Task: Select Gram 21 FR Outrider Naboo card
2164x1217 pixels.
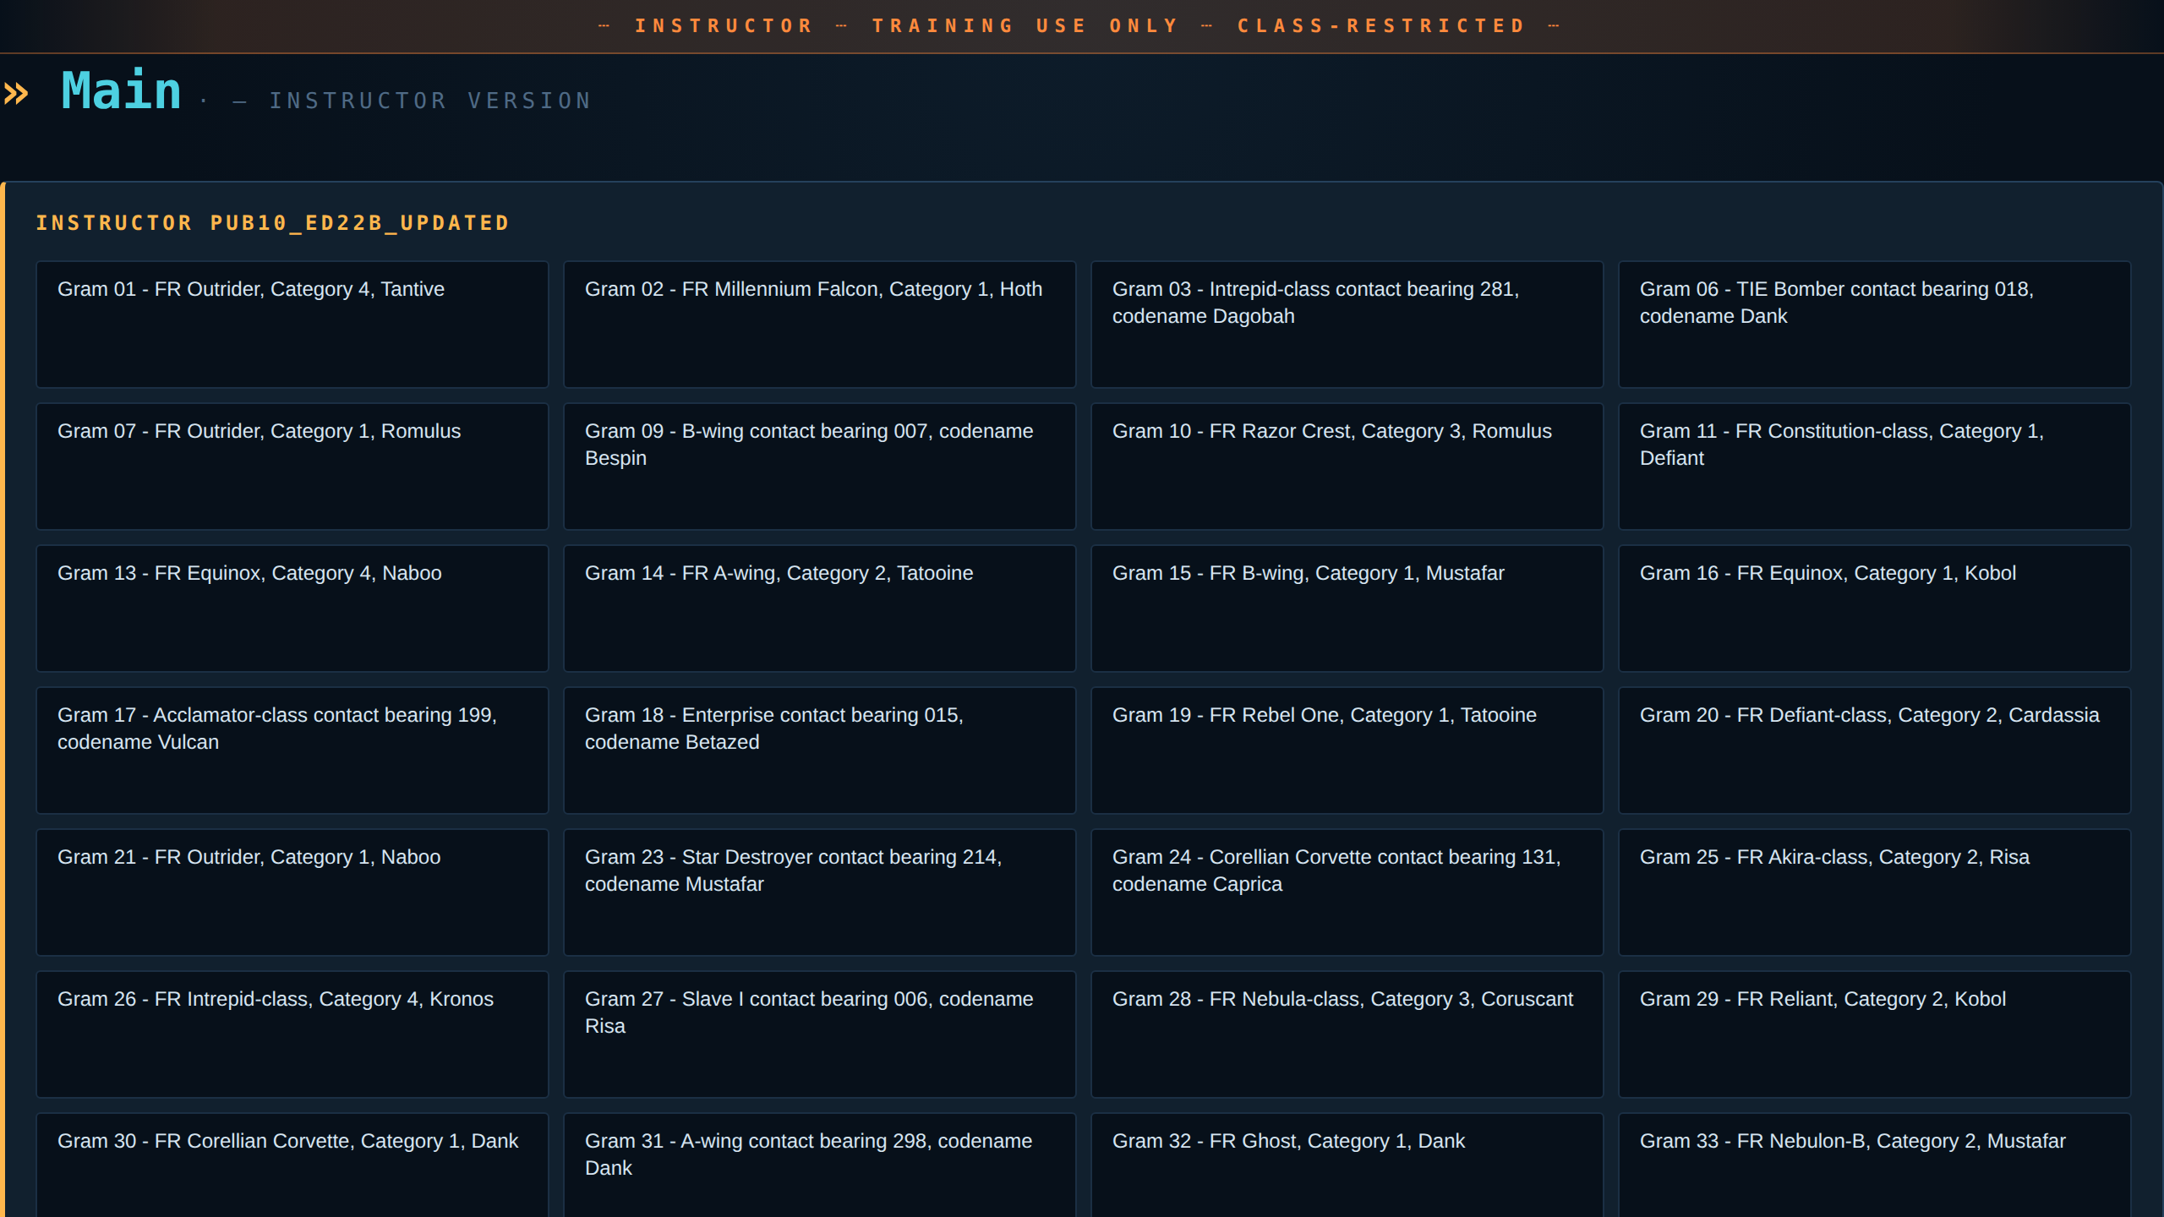Action: (x=292, y=892)
